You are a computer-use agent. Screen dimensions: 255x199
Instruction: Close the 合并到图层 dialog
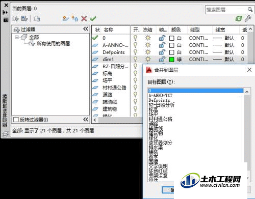click(x=249, y=70)
